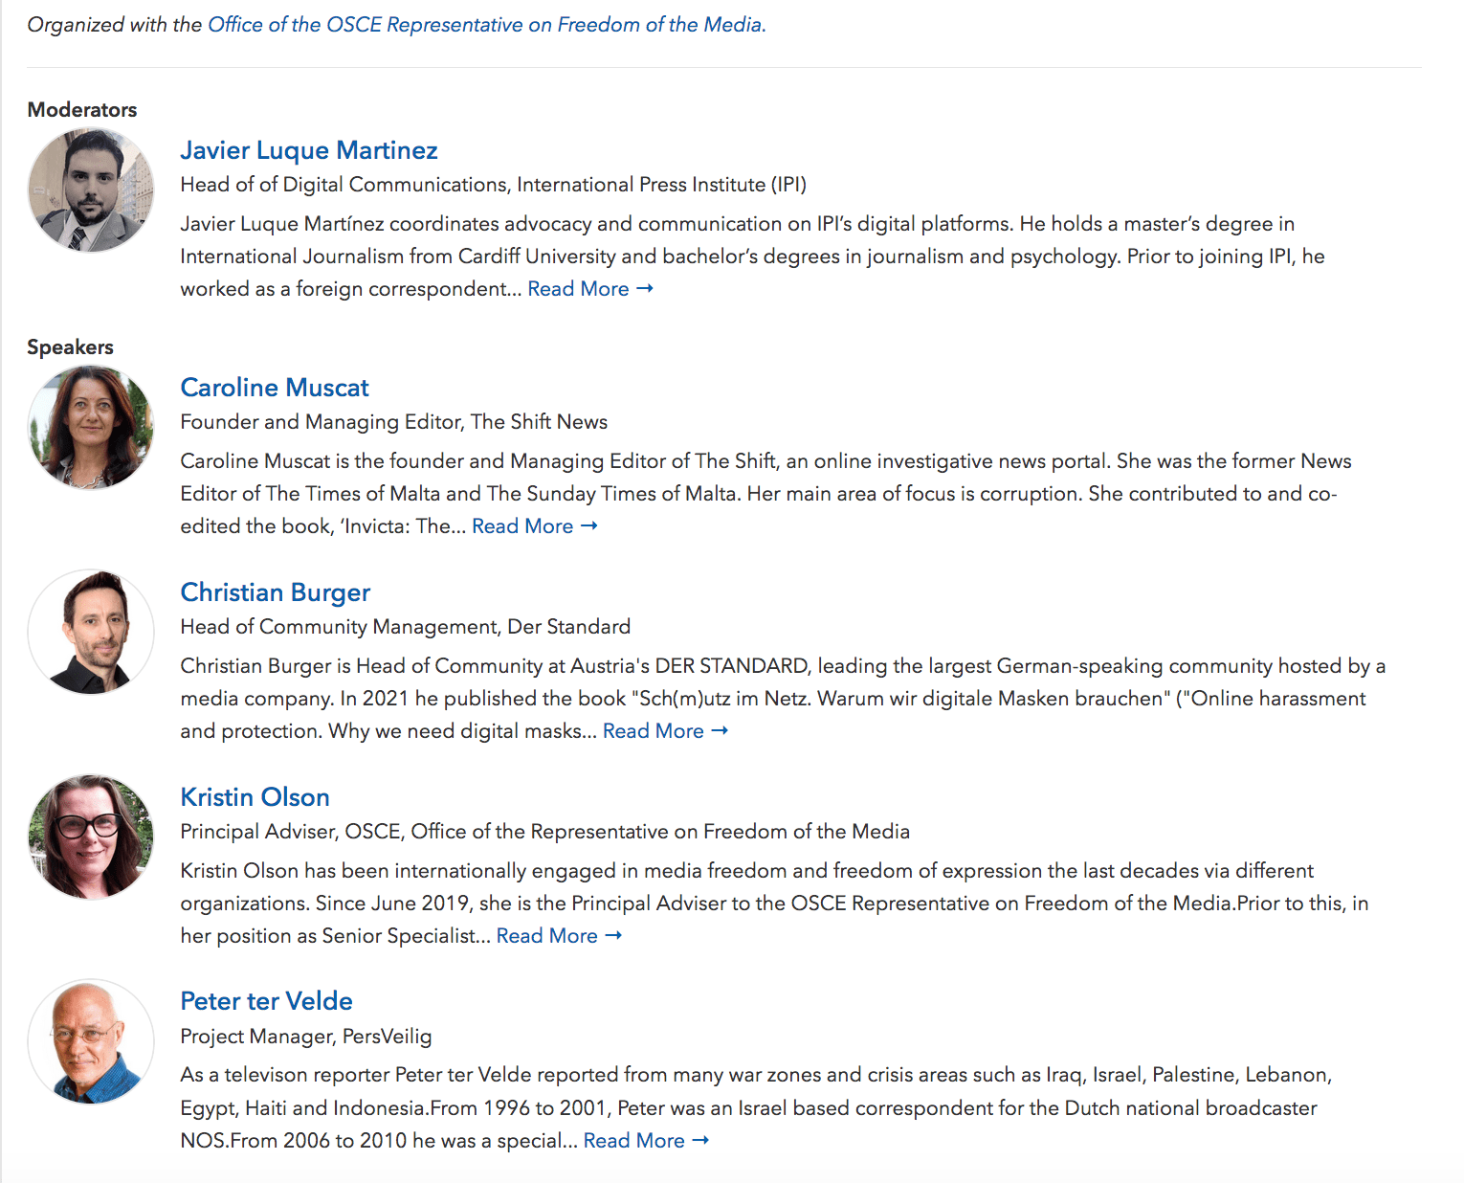Click arrow icon after Peter's Read More
The width and height of the screenshot is (1464, 1183).
700,1140
